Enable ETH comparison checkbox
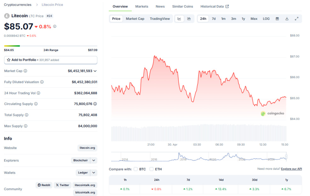Image resolution: width=310 pixels, height=196 pixels. pos(152,169)
